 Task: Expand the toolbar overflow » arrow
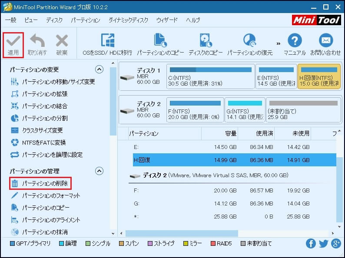tap(279, 43)
